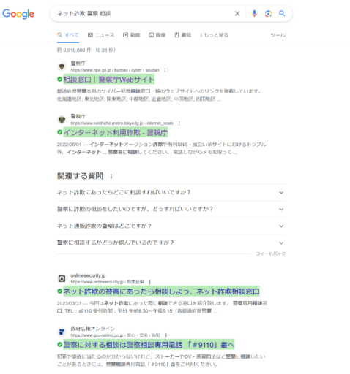
Task: Switch to the ニュース tab
Action: tap(101, 35)
